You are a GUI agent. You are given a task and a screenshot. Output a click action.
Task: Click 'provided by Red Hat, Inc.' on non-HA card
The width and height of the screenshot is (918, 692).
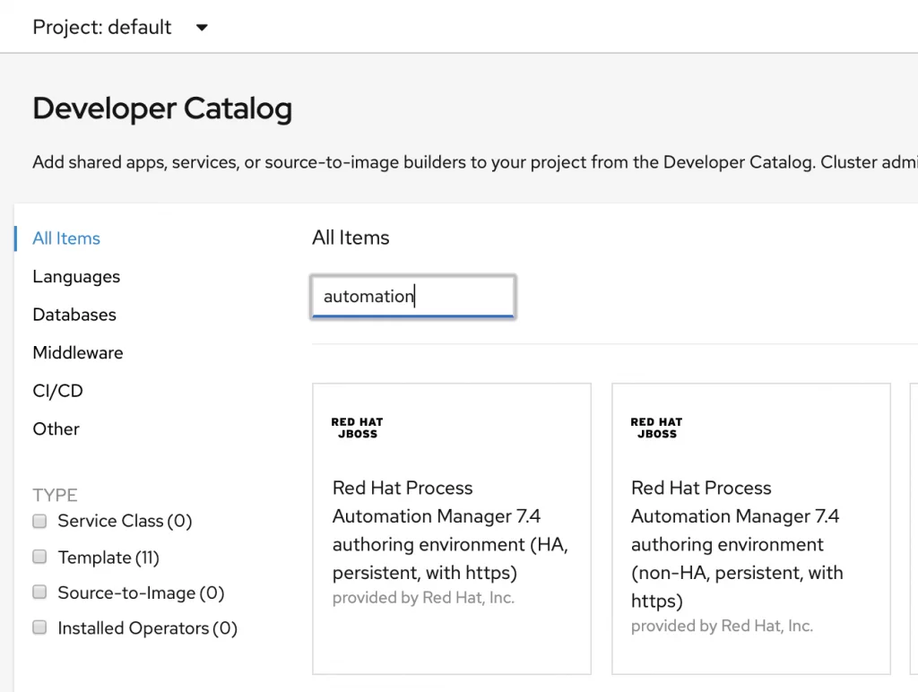tap(722, 626)
